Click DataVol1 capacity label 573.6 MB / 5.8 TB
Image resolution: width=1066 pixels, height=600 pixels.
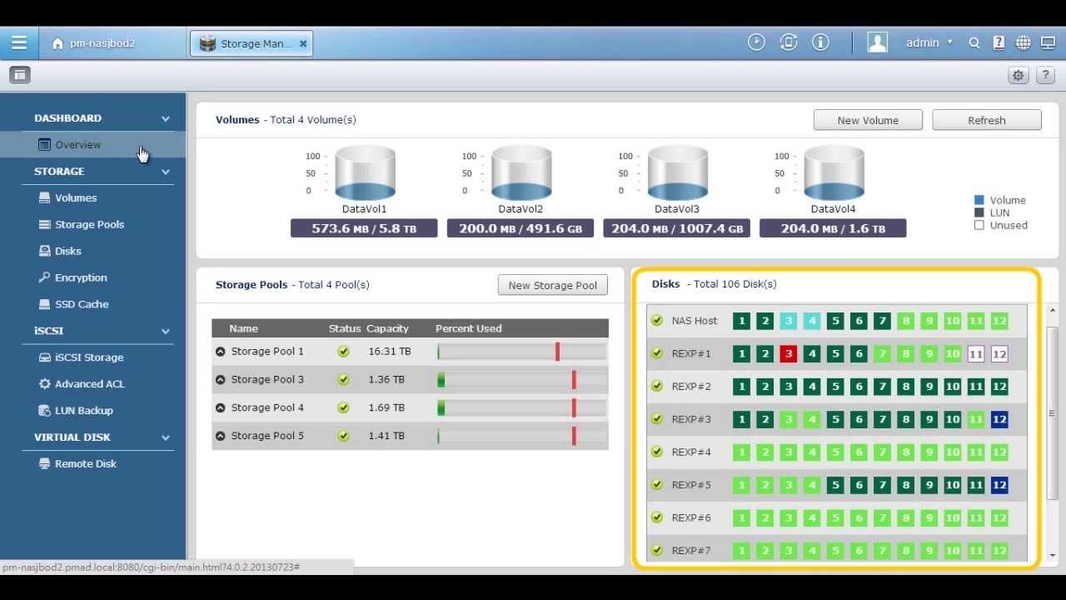click(364, 228)
